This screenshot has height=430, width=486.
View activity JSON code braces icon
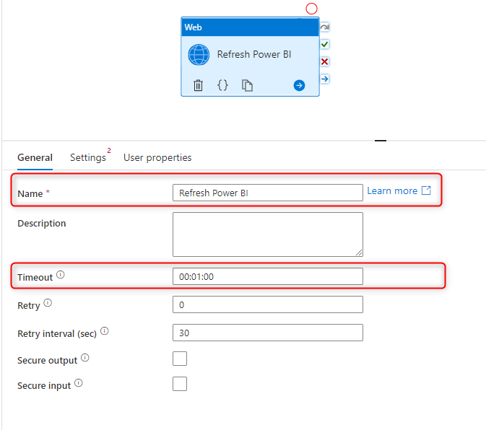pyautogui.click(x=222, y=85)
